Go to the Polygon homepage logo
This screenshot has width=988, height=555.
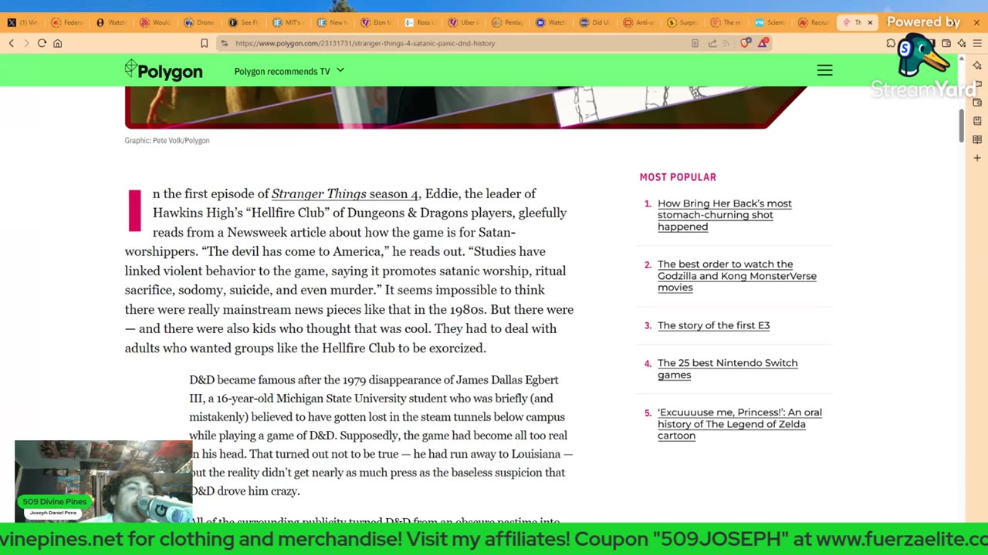pyautogui.click(x=164, y=70)
